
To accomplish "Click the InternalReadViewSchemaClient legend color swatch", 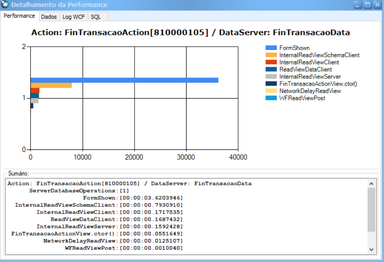I will click(271, 55).
